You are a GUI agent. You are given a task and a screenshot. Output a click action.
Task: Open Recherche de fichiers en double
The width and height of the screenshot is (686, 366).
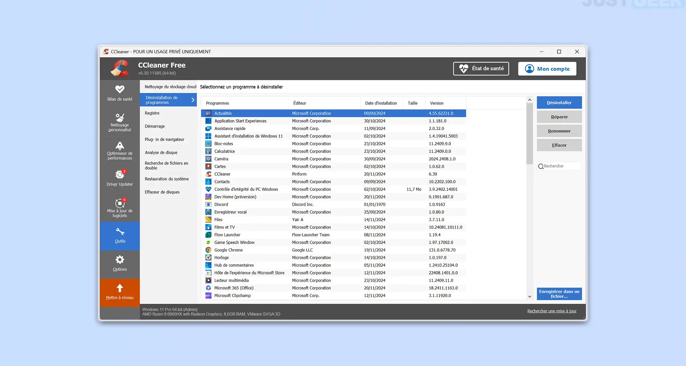(168, 165)
